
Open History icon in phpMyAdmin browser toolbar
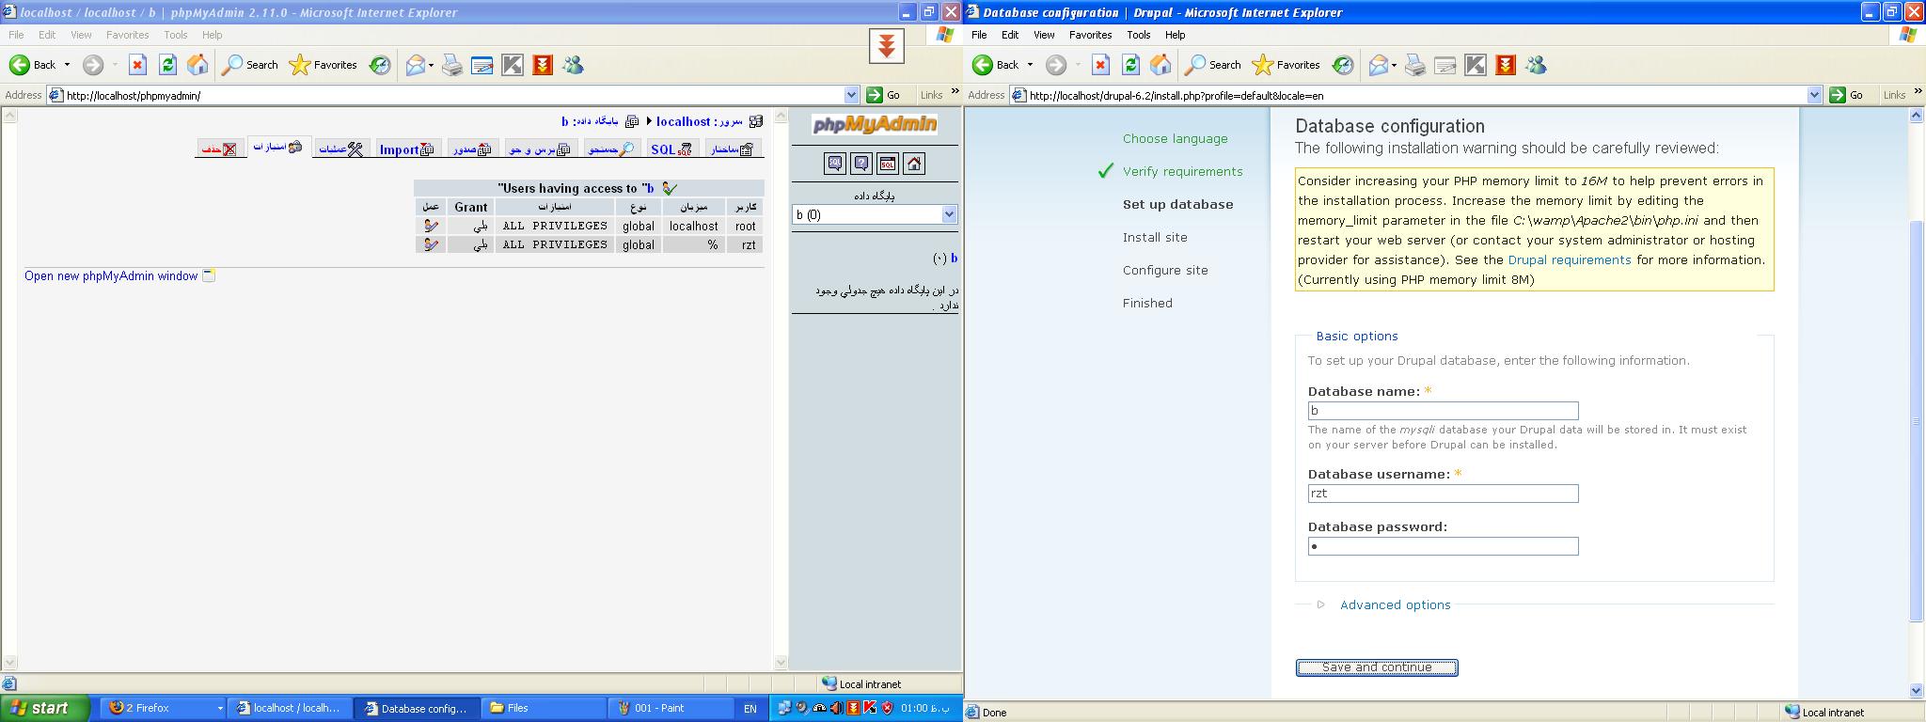coord(380,65)
